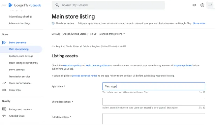This screenshot has width=216, height=125.
Task: Open the provide advance notice link
Action: pyautogui.click(x=85, y=76)
